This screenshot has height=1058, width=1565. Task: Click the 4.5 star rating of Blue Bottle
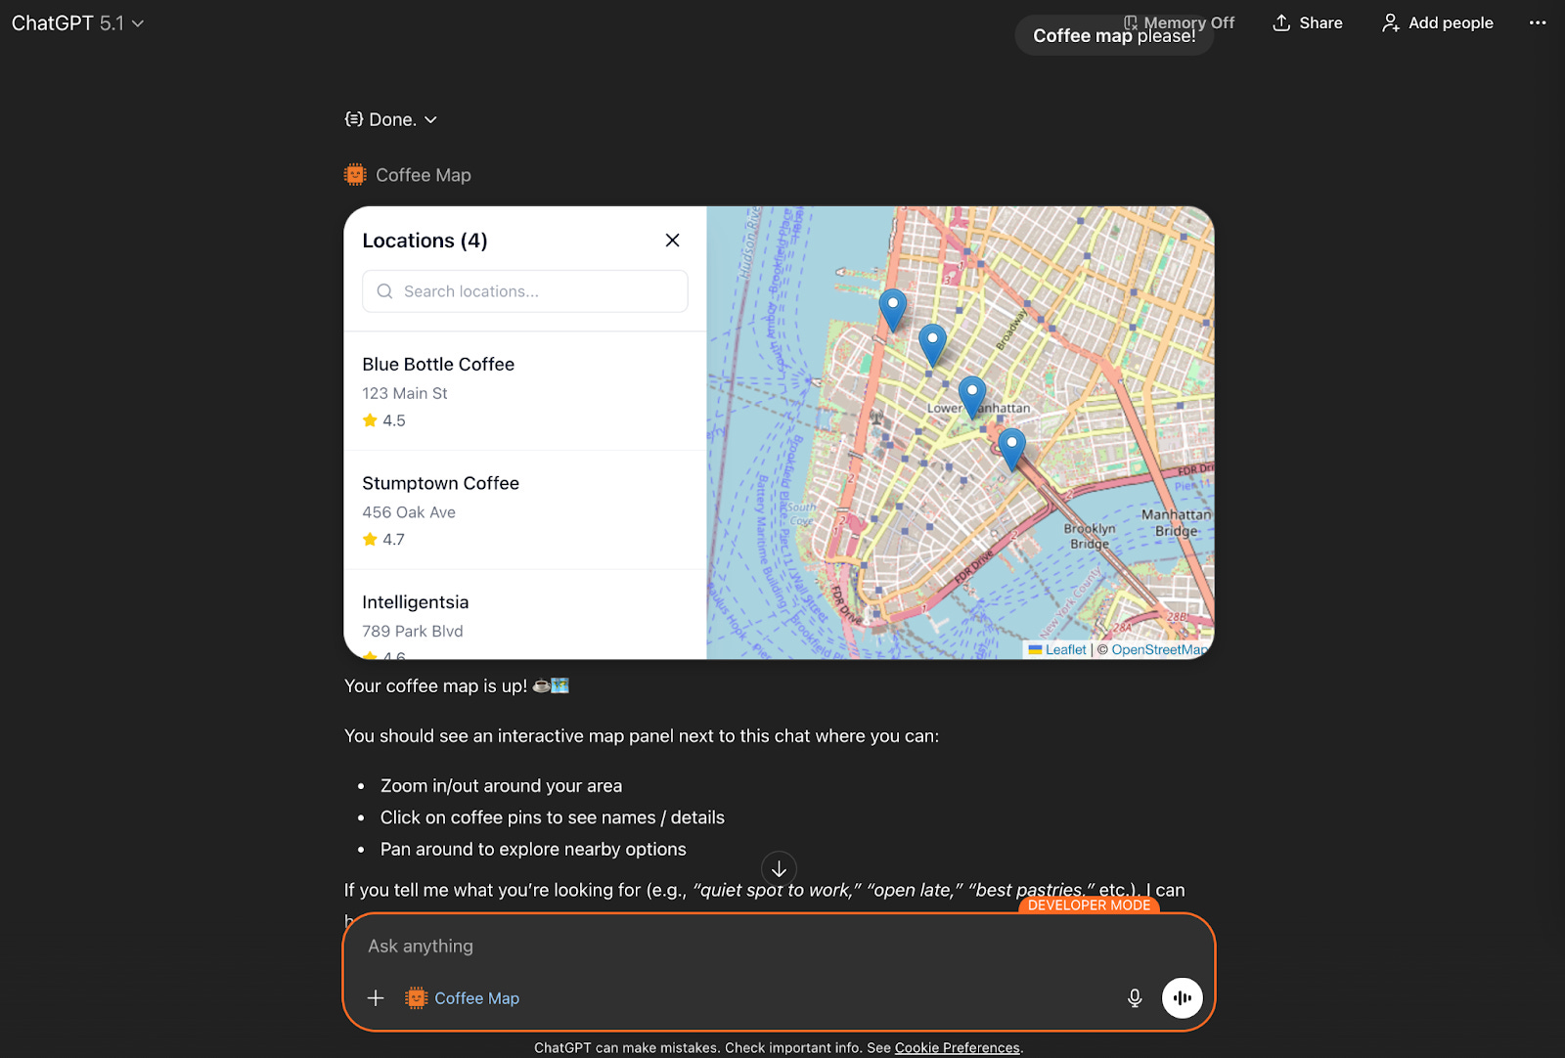tap(383, 420)
